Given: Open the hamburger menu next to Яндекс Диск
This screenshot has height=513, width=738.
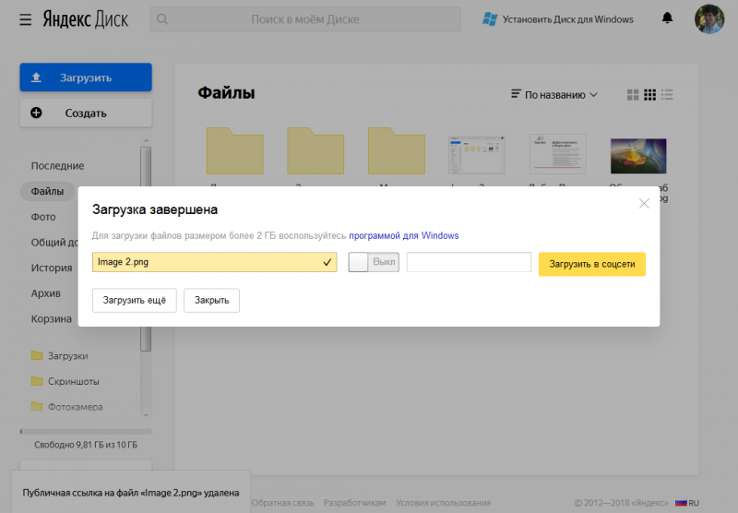Looking at the screenshot, I should (25, 19).
